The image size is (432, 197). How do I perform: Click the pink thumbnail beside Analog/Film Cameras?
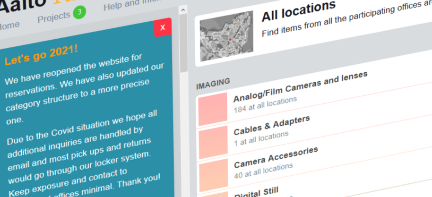coord(213,109)
